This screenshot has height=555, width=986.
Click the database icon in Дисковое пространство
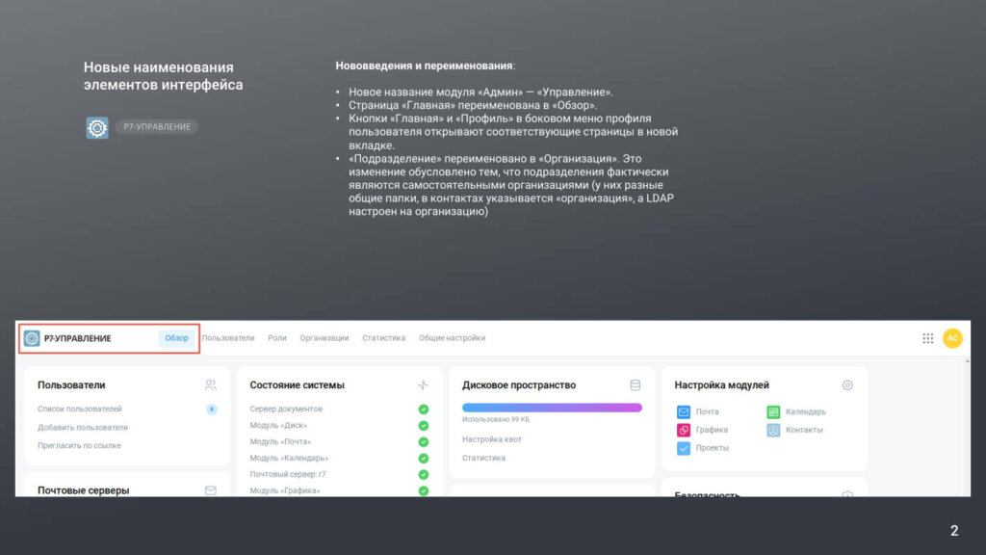point(635,385)
